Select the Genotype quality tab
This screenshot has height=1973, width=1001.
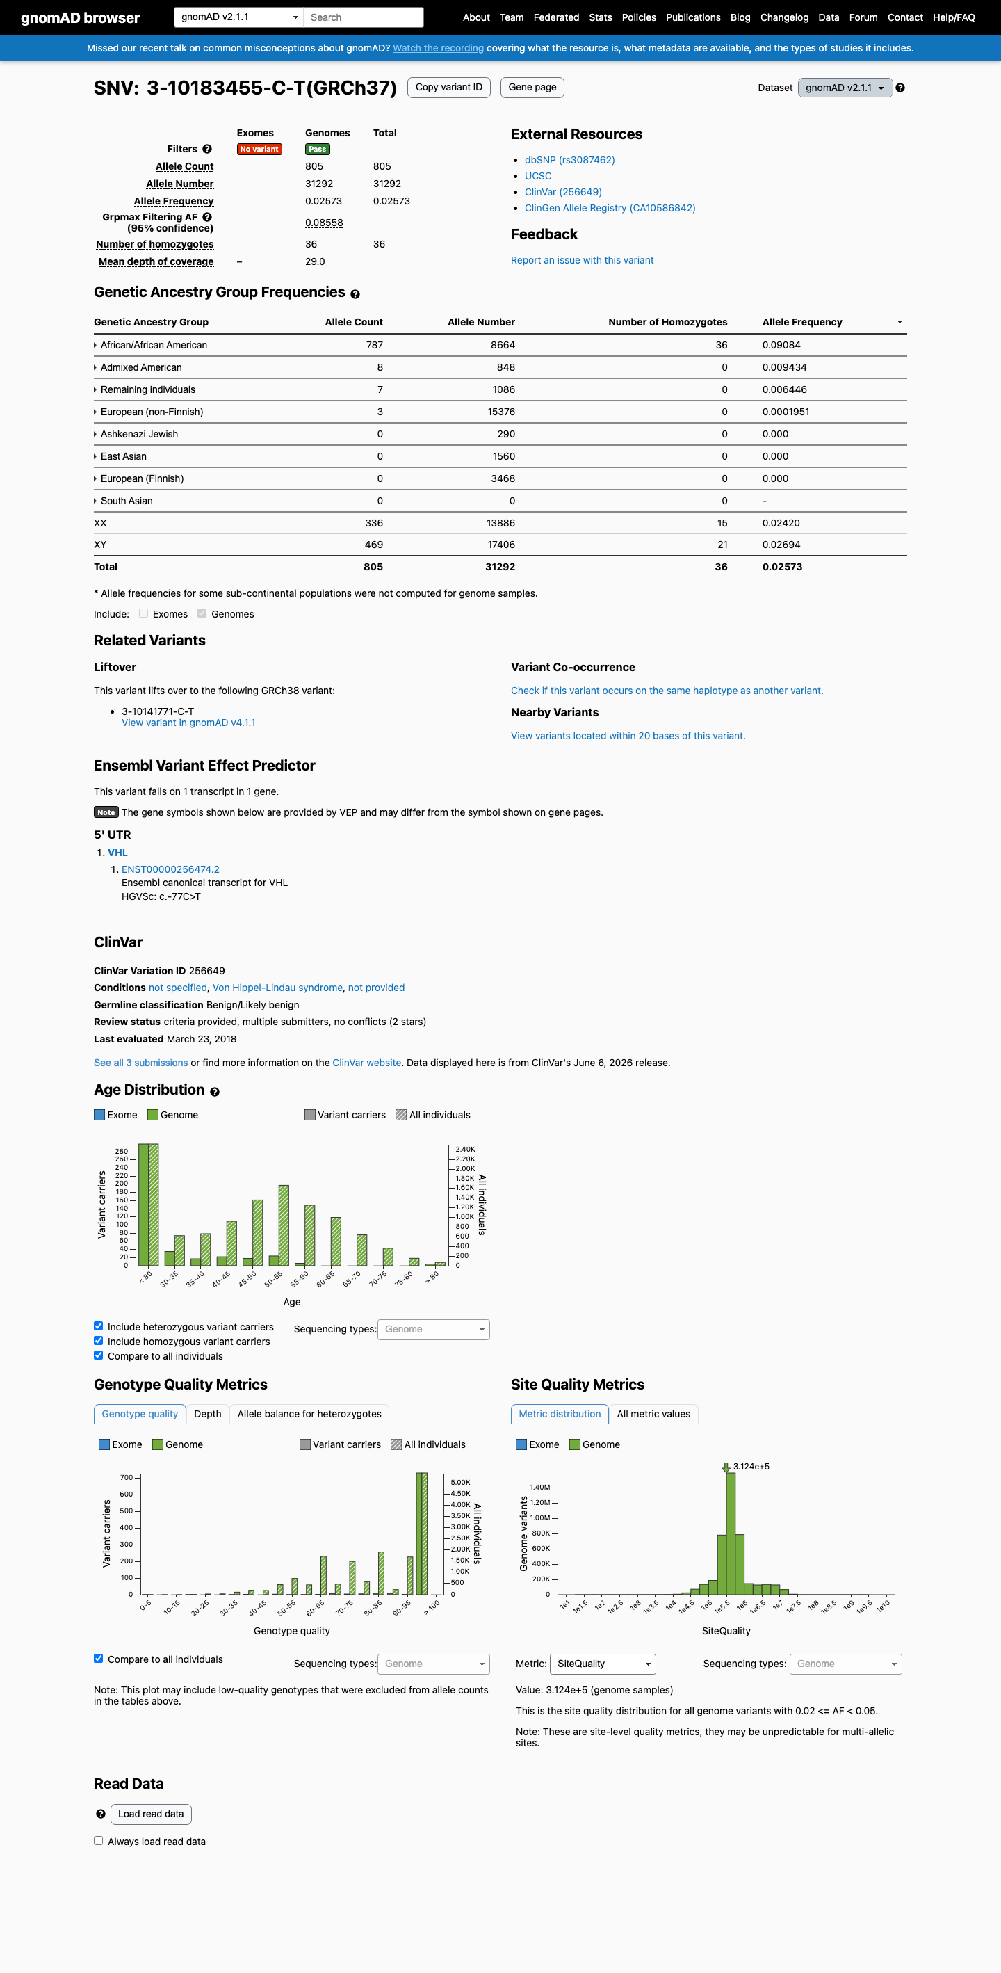pyautogui.click(x=140, y=1414)
